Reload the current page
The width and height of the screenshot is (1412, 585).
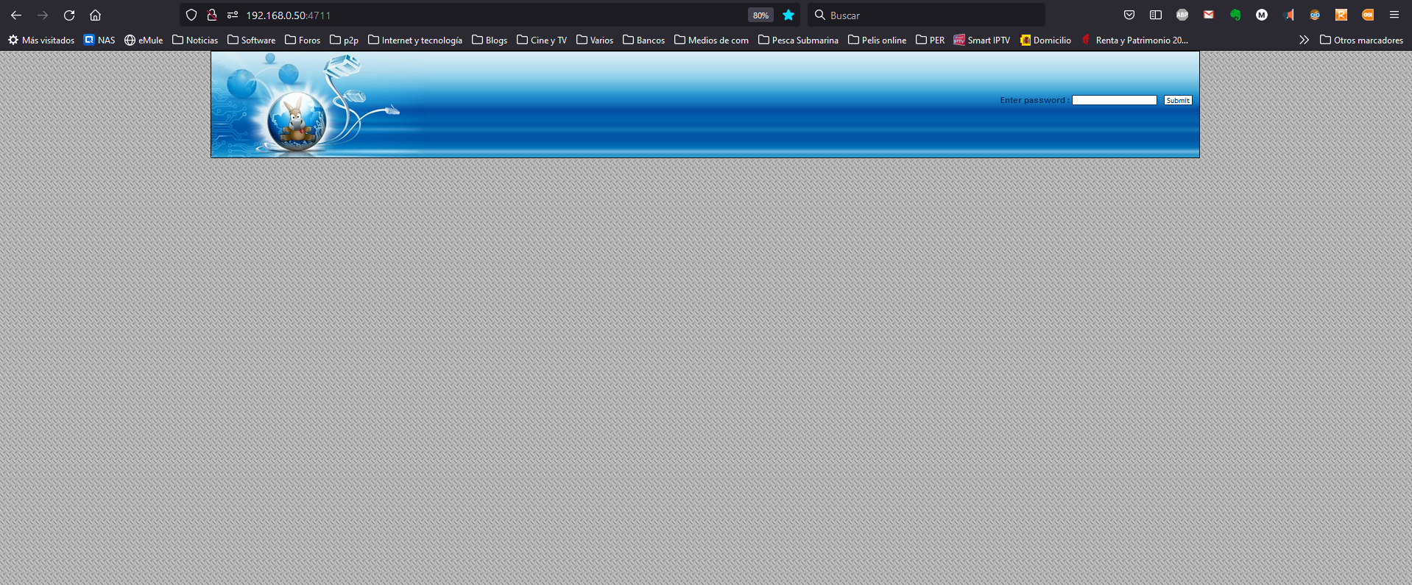point(69,15)
